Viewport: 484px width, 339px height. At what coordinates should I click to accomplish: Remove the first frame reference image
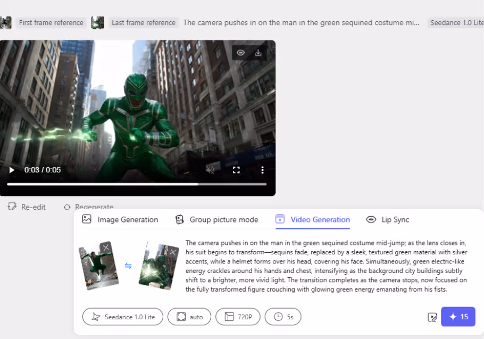click(x=106, y=246)
